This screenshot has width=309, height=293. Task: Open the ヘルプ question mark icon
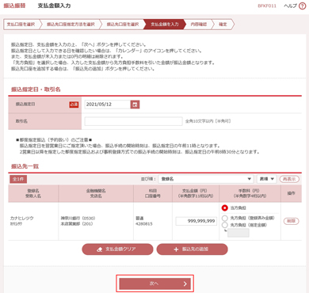pyautogui.click(x=302, y=6)
